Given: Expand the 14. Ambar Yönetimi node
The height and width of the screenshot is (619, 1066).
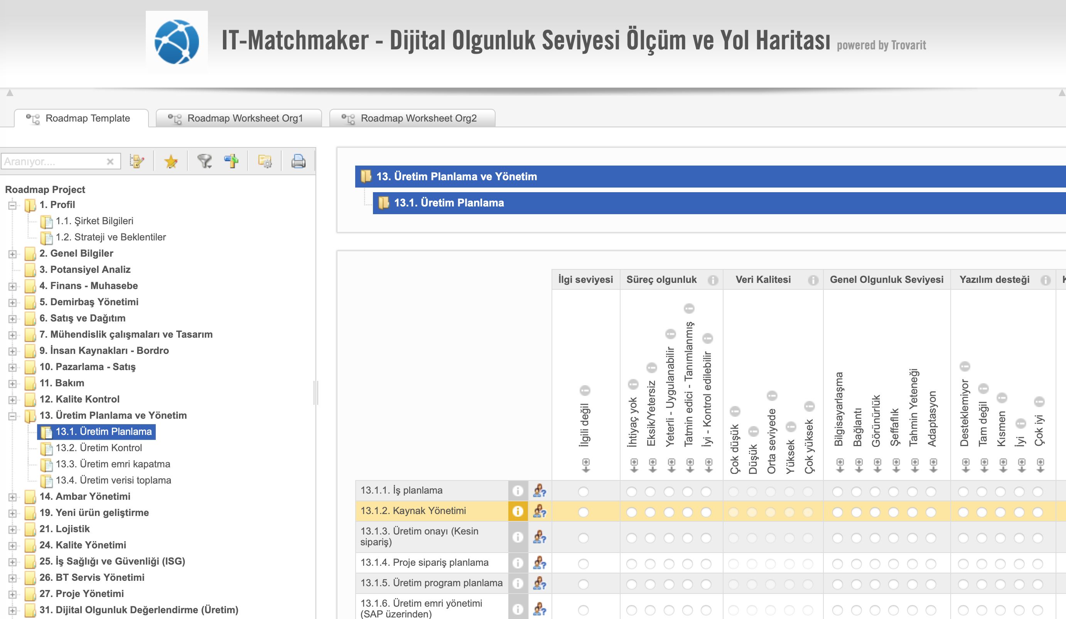Looking at the screenshot, I should point(12,497).
